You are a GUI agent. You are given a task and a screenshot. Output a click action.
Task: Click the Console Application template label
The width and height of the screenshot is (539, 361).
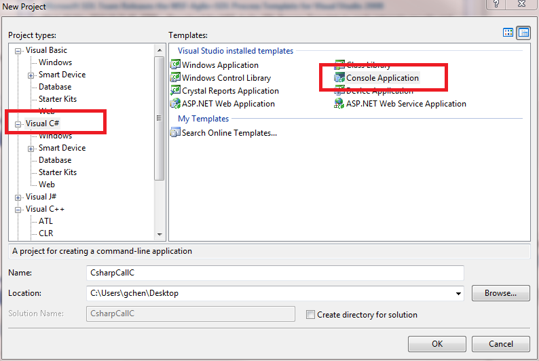(382, 78)
